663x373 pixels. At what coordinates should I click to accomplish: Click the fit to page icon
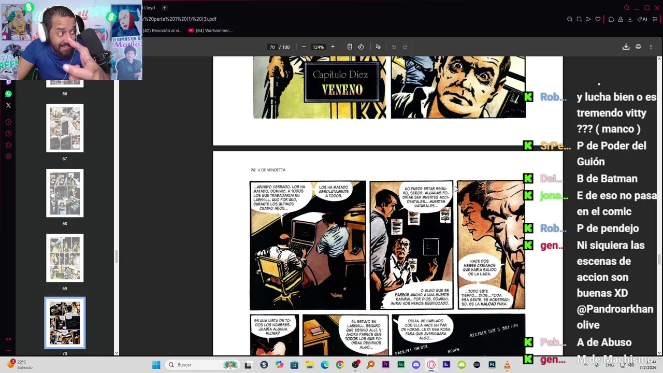[x=350, y=47]
